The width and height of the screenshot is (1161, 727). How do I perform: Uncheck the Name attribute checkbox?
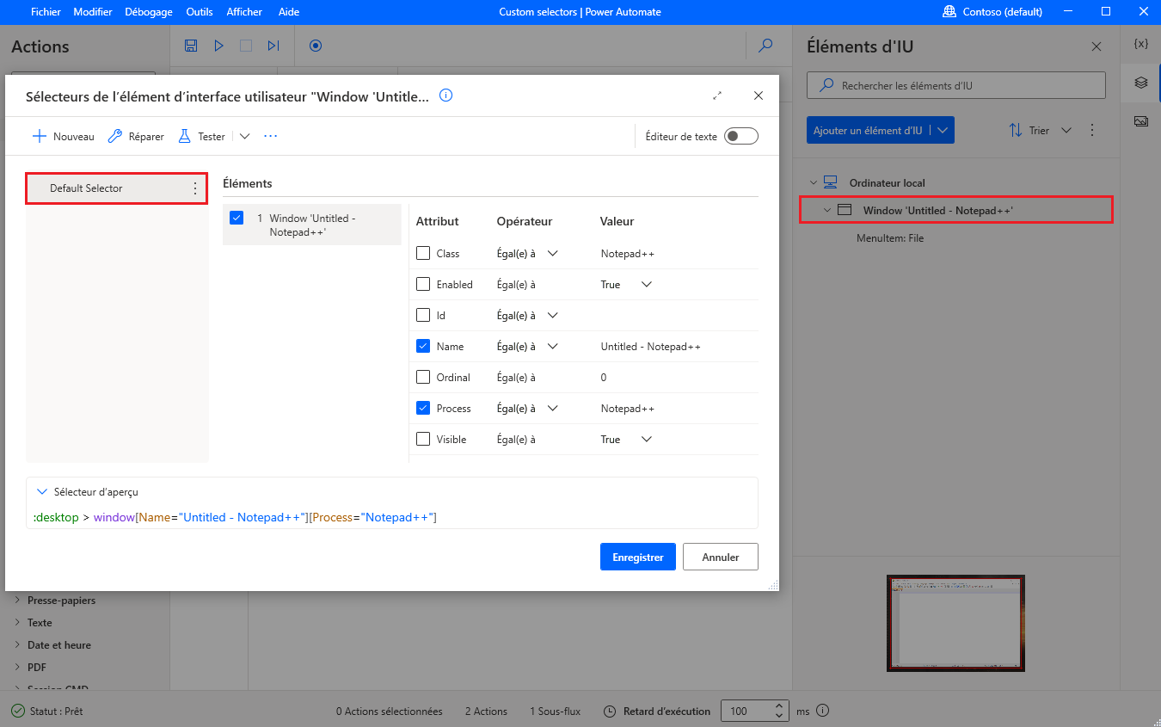tap(423, 346)
